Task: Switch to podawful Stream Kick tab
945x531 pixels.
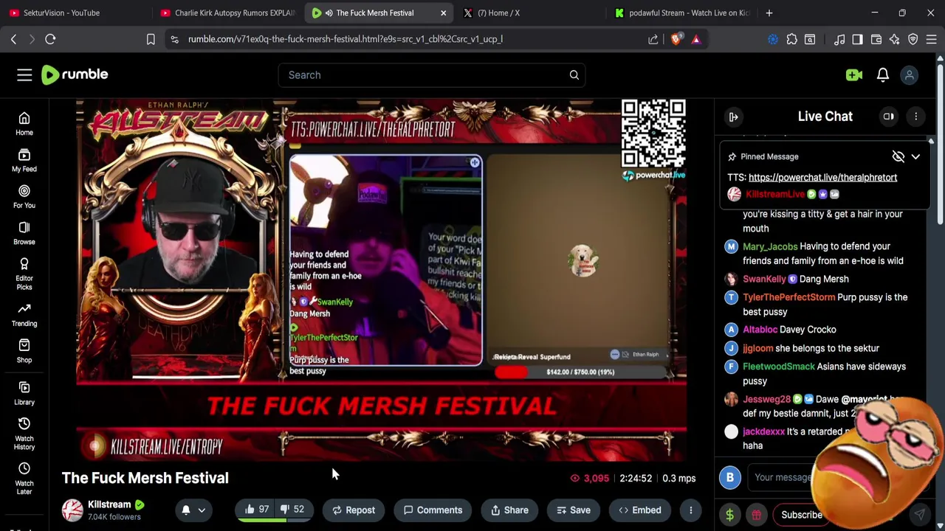Action: coord(681,13)
